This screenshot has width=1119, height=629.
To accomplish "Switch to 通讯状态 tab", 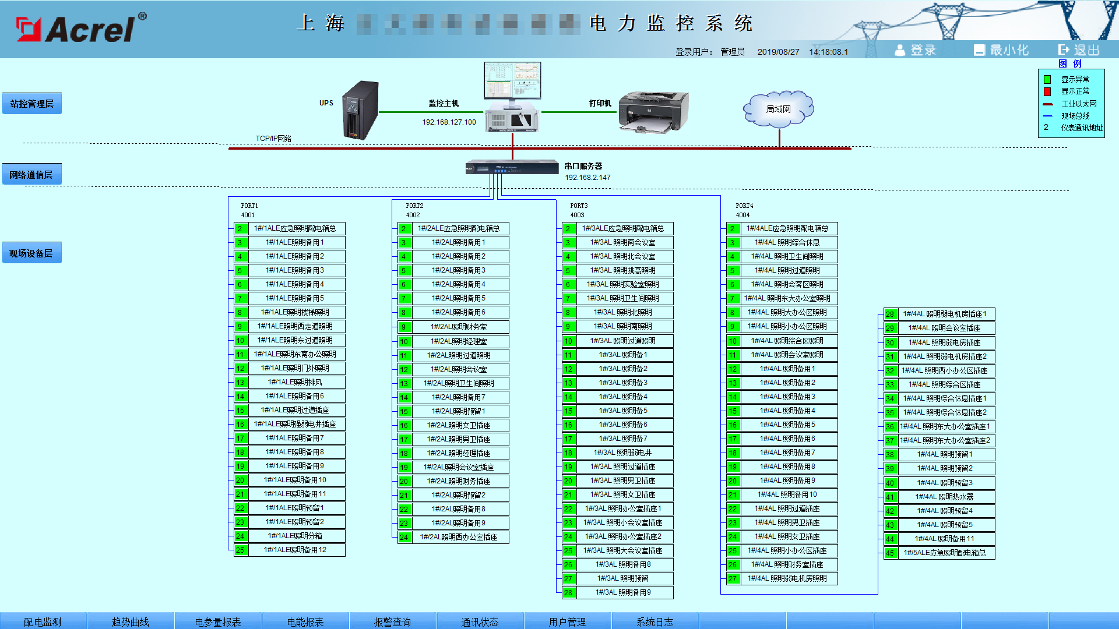I will coord(480,621).
